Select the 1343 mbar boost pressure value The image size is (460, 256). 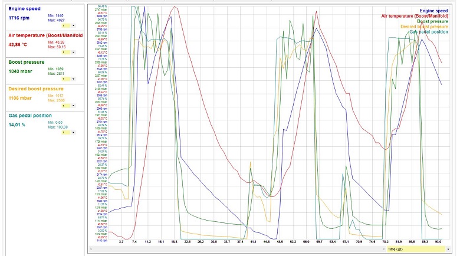[21, 71]
